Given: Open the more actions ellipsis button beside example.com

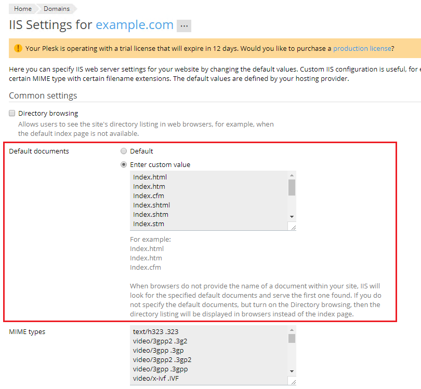Looking at the screenshot, I should (x=184, y=25).
